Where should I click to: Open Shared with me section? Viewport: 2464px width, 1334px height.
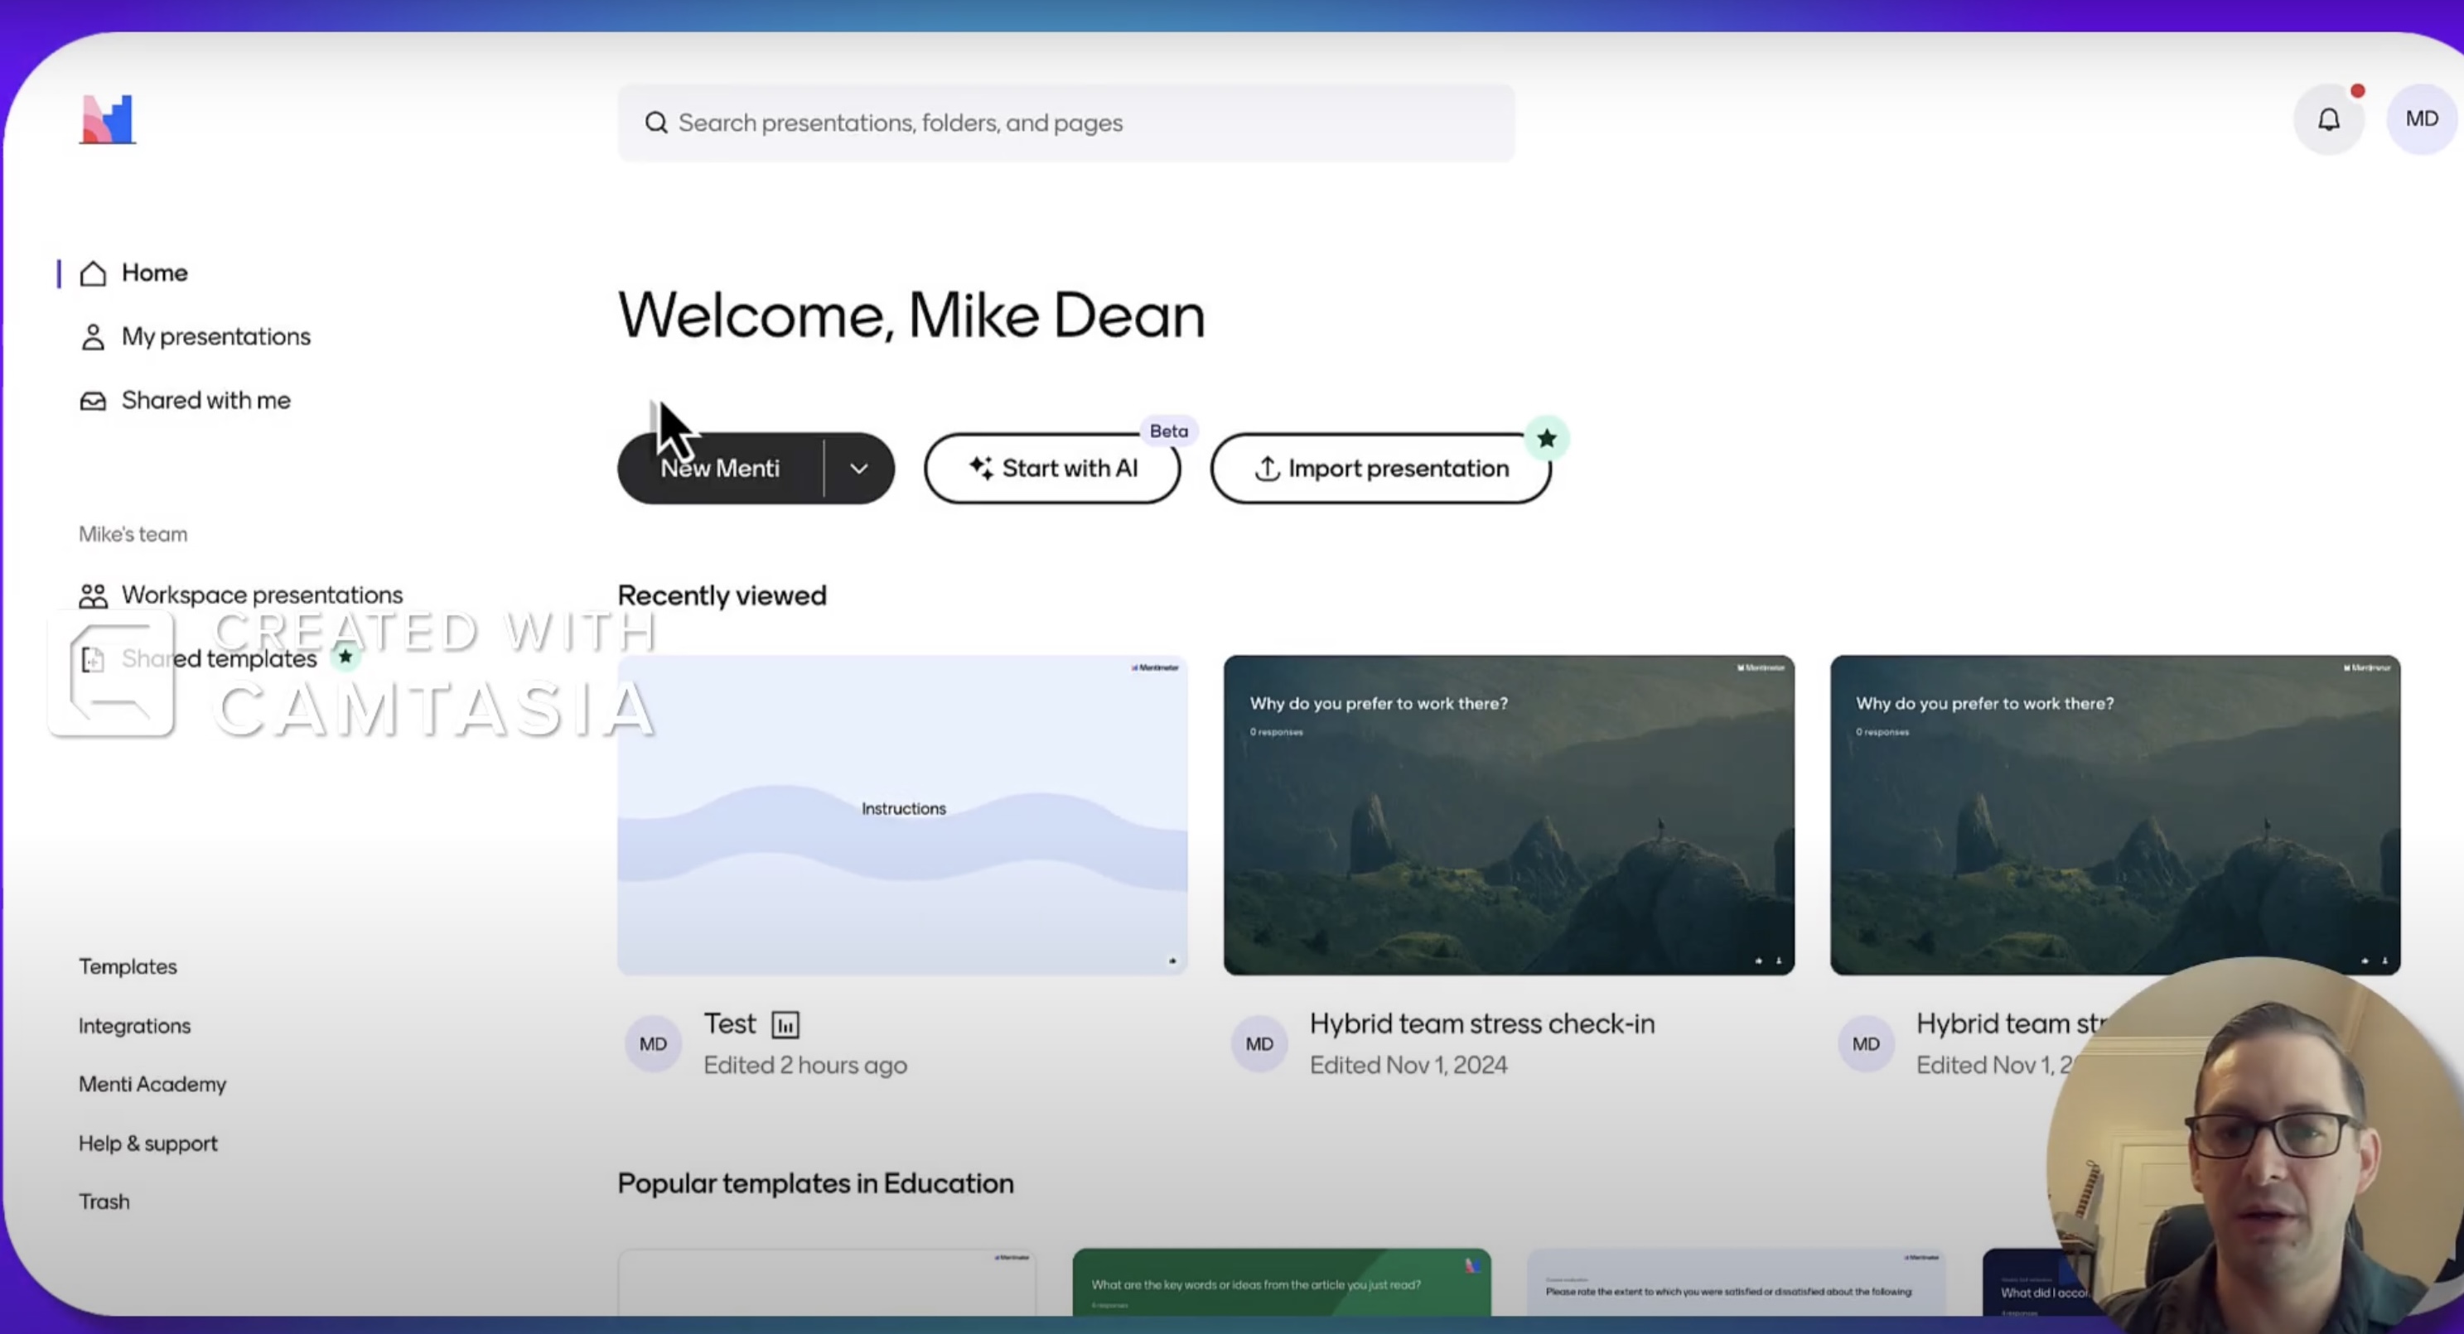click(x=205, y=401)
